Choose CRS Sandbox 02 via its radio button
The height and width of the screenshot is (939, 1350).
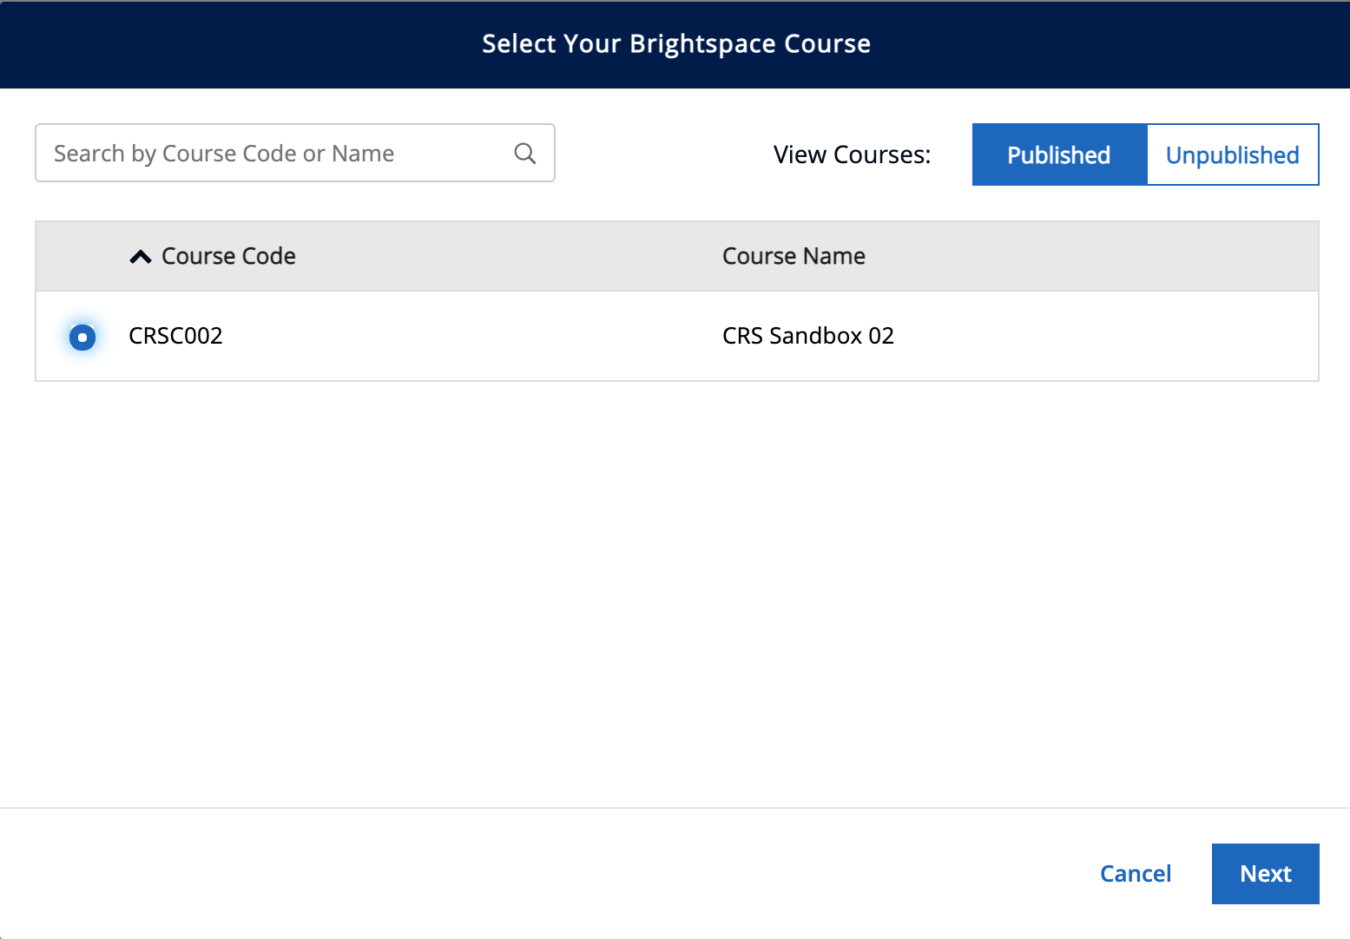point(82,336)
